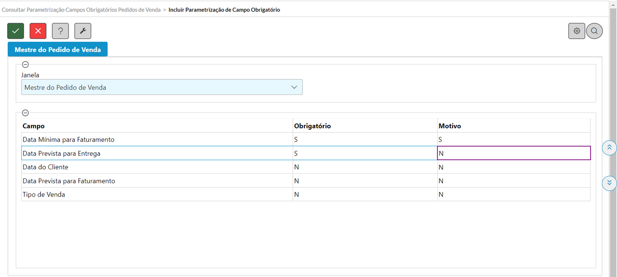Edit Motivo field of Data Prevista para Entrega
617x277 pixels.
(514, 153)
